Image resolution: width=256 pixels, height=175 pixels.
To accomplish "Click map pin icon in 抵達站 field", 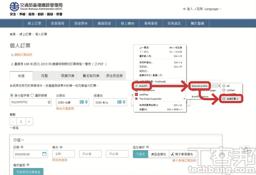I will click(124, 102).
